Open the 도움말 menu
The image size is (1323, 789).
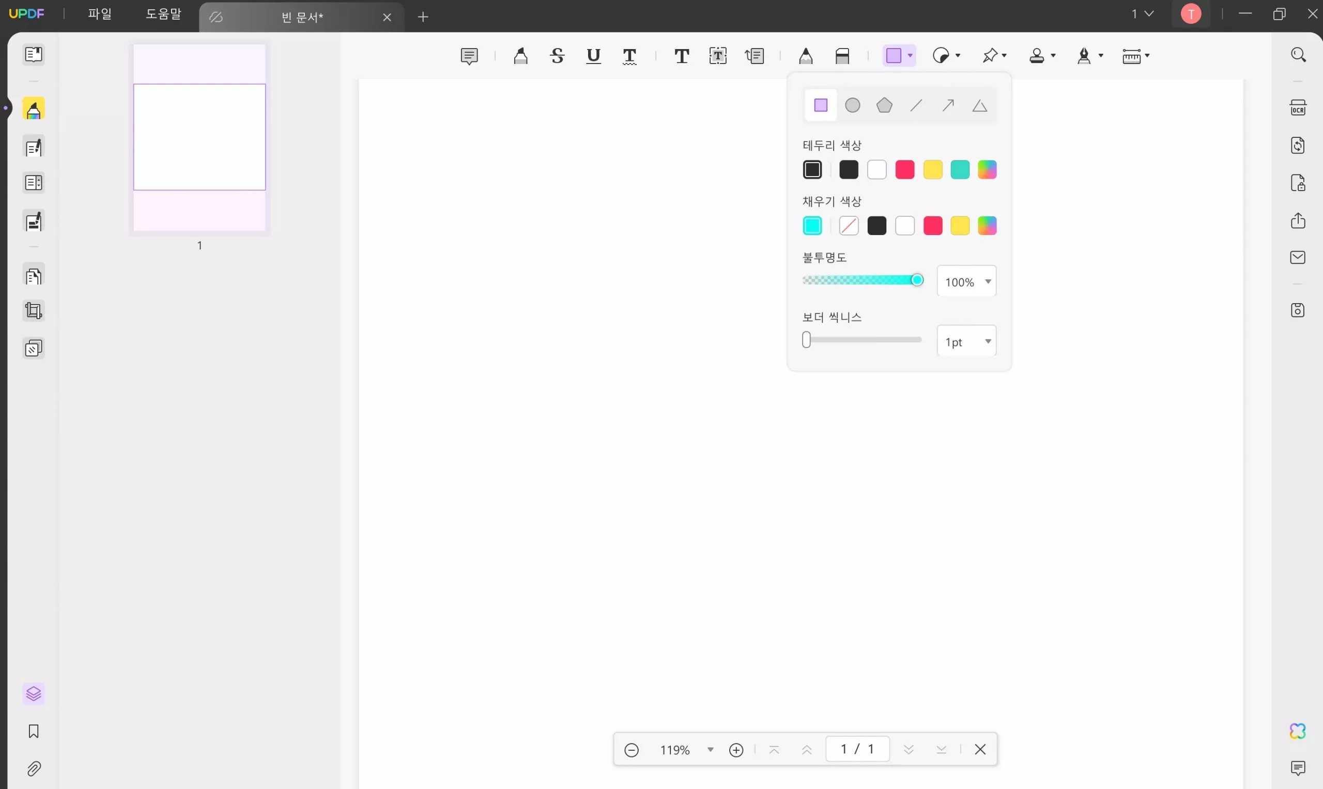pyautogui.click(x=163, y=14)
